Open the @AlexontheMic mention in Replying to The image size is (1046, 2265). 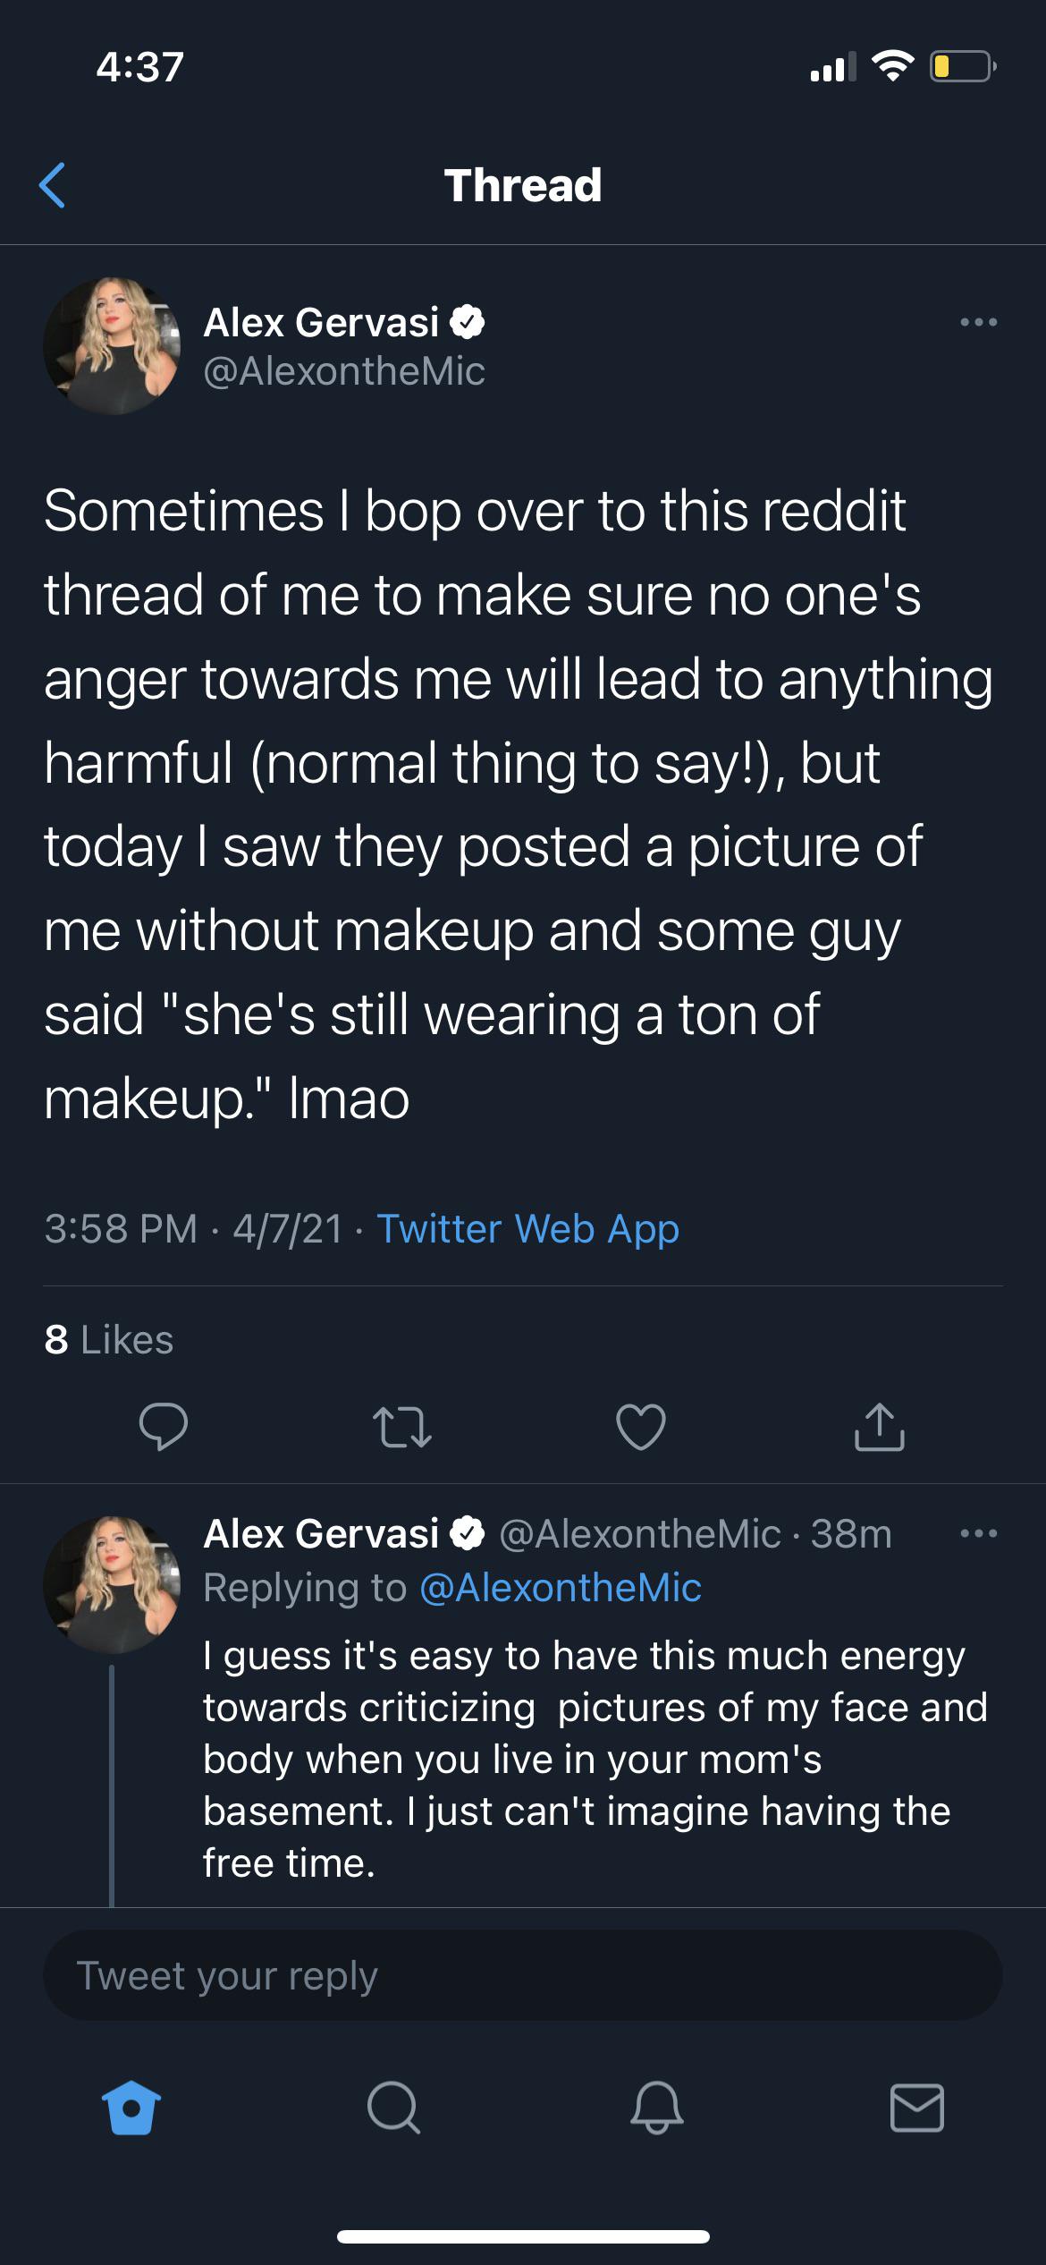click(x=561, y=1588)
